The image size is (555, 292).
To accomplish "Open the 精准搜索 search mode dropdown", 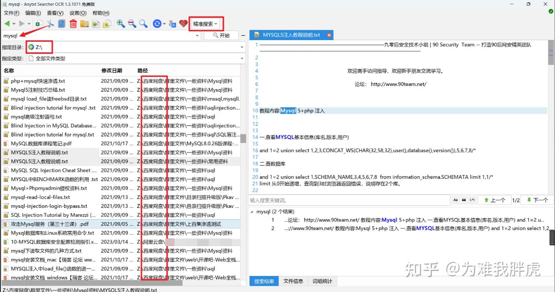I will (206, 23).
